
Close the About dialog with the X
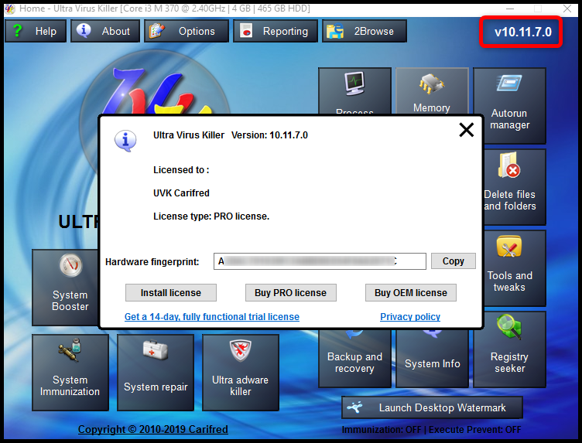click(x=466, y=130)
